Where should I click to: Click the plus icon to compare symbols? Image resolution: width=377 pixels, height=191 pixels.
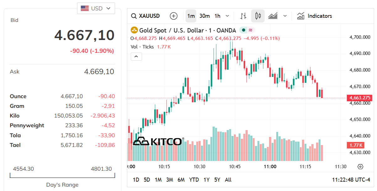[173, 16]
